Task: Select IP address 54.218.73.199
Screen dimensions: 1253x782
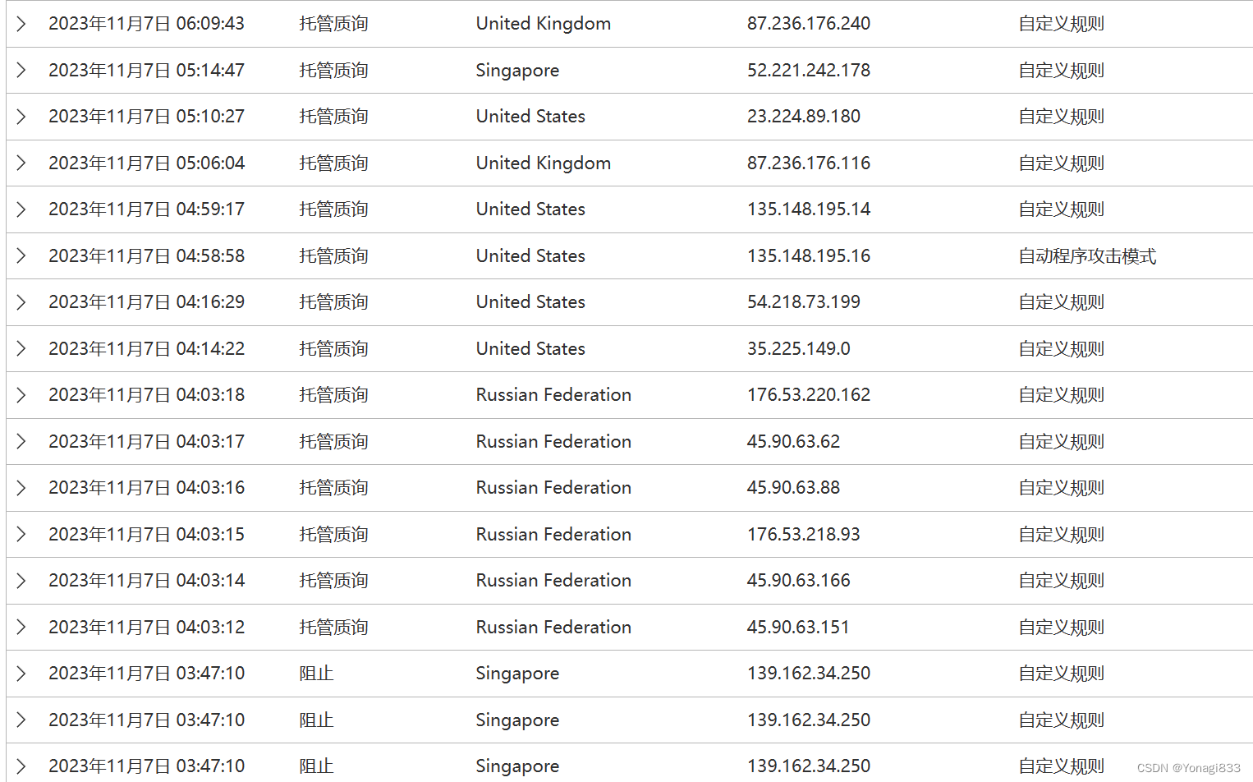Action: (x=804, y=302)
